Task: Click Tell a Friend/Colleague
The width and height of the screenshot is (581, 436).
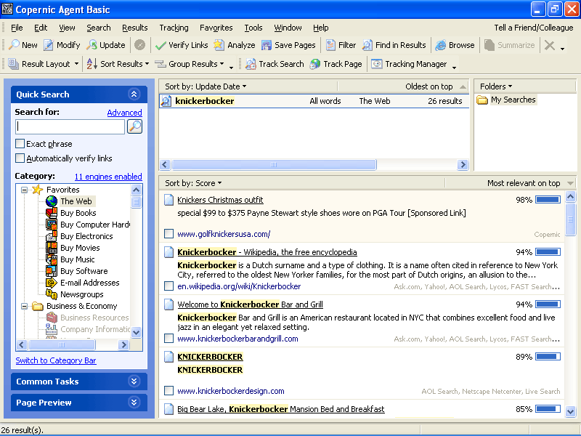Action: pos(534,28)
